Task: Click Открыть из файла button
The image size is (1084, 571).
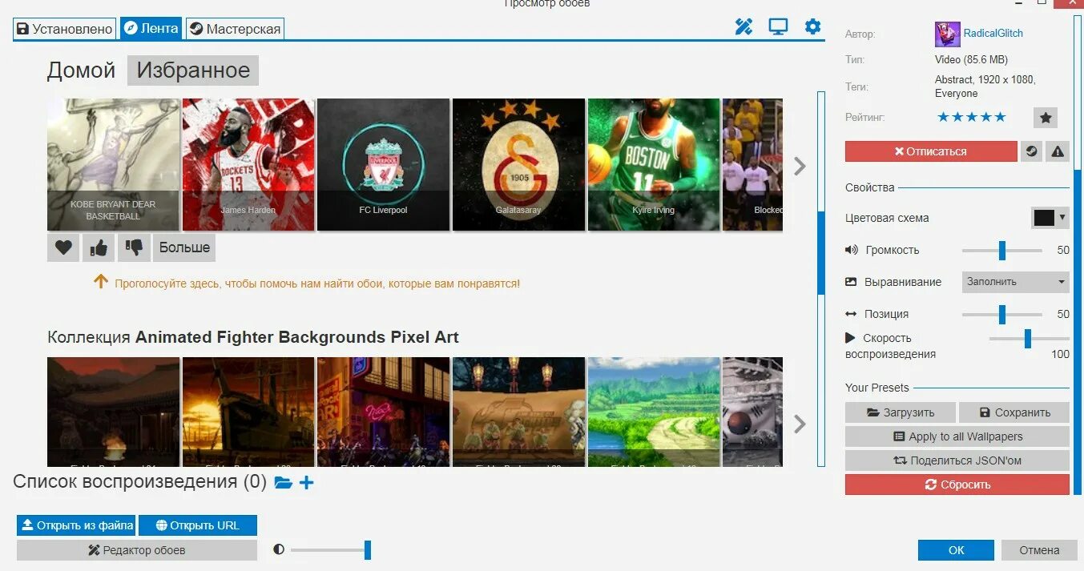Action: (76, 525)
